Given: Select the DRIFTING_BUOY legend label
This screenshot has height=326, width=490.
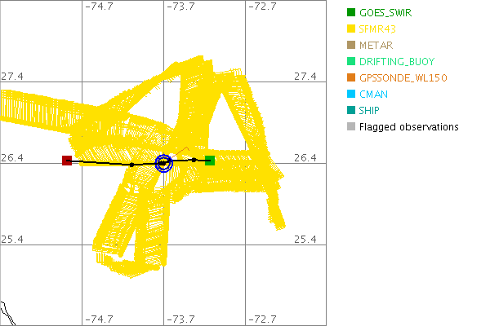Looking at the screenshot, I should pos(397,61).
